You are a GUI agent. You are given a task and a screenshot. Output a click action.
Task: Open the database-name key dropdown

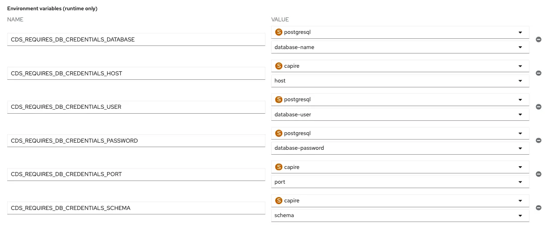[400, 47]
